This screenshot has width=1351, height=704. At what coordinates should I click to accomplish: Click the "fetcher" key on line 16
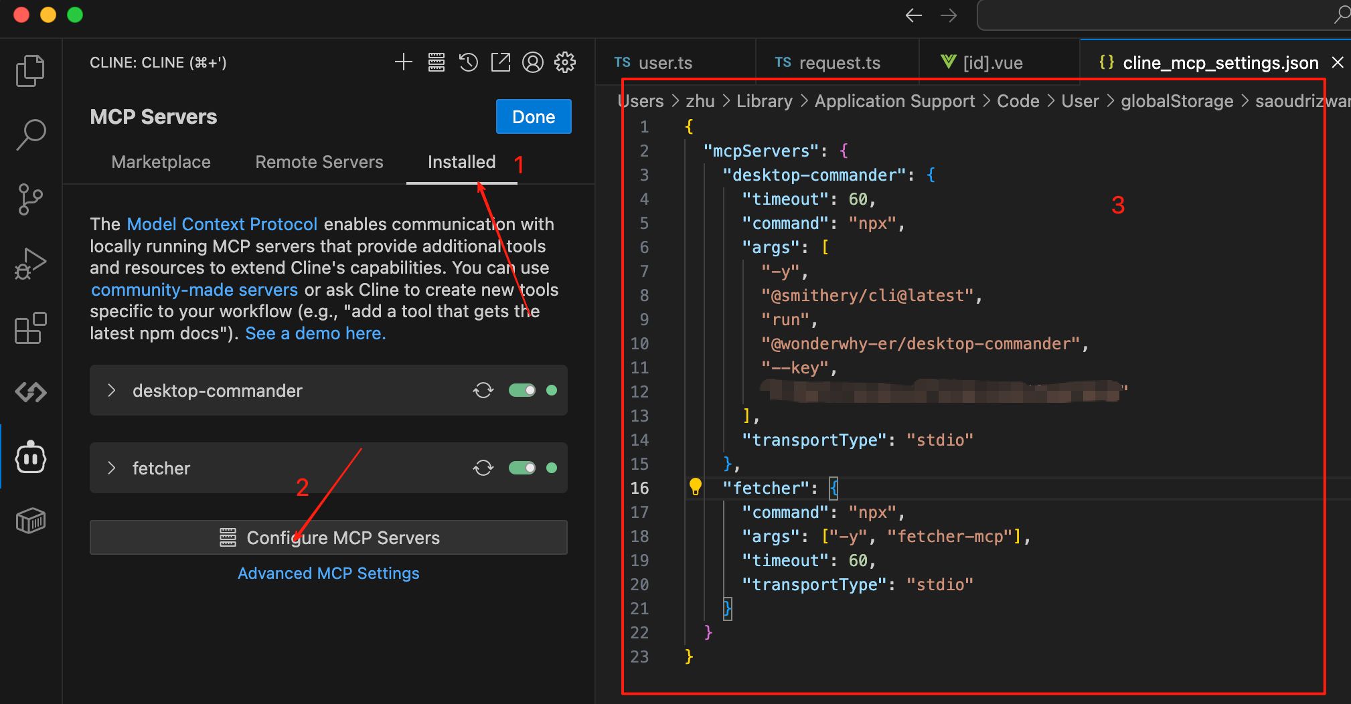767,488
